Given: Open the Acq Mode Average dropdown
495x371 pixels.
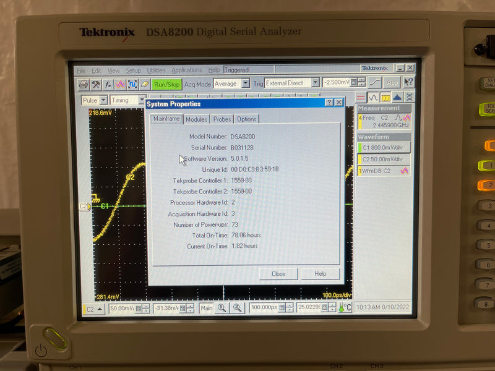Looking at the screenshot, I should tap(246, 83).
